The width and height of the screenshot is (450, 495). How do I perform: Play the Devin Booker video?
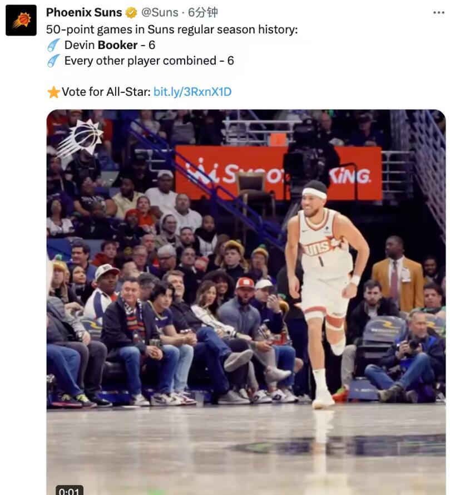pyautogui.click(x=246, y=302)
